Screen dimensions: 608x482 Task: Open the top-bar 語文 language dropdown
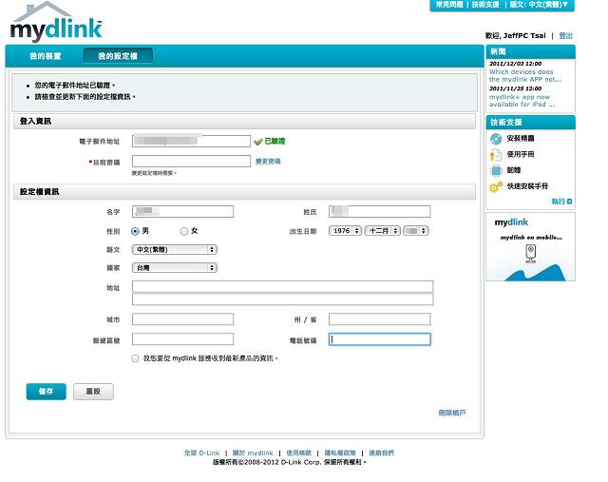pyautogui.click(x=539, y=5)
